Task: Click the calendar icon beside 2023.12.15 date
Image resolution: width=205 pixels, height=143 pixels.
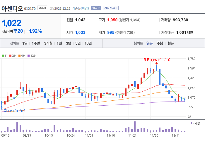Action: tap(52, 8)
